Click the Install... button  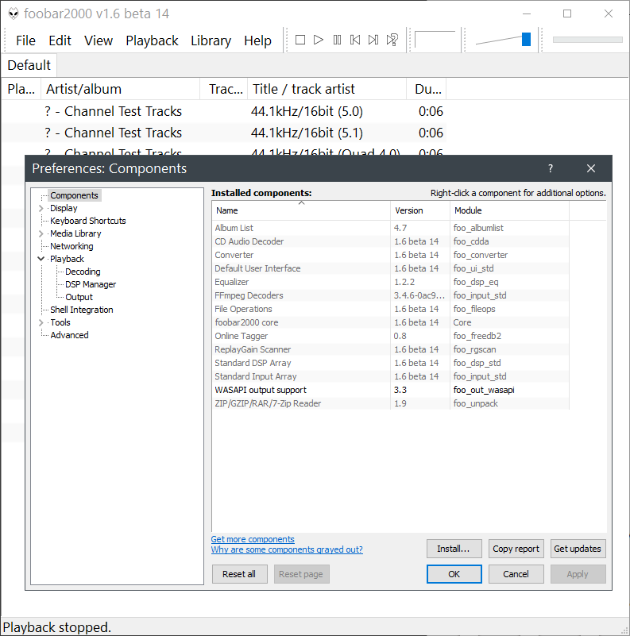click(454, 549)
